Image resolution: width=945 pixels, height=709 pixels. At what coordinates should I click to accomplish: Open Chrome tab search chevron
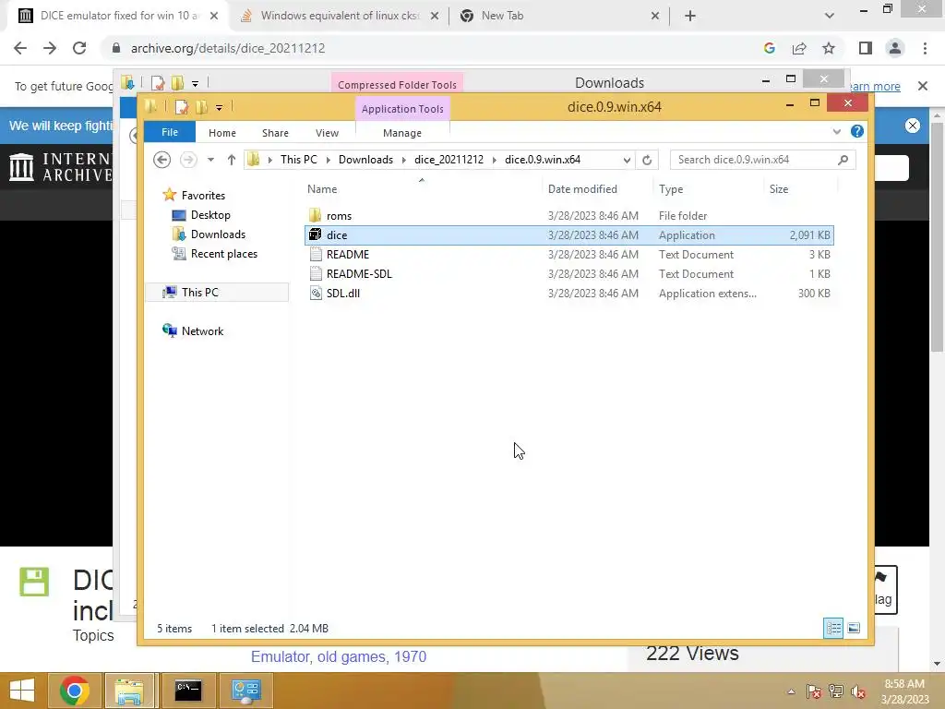click(x=830, y=16)
